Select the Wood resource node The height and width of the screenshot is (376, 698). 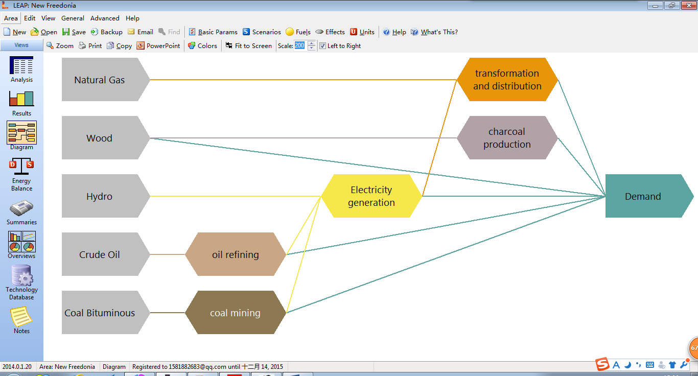pyautogui.click(x=106, y=138)
